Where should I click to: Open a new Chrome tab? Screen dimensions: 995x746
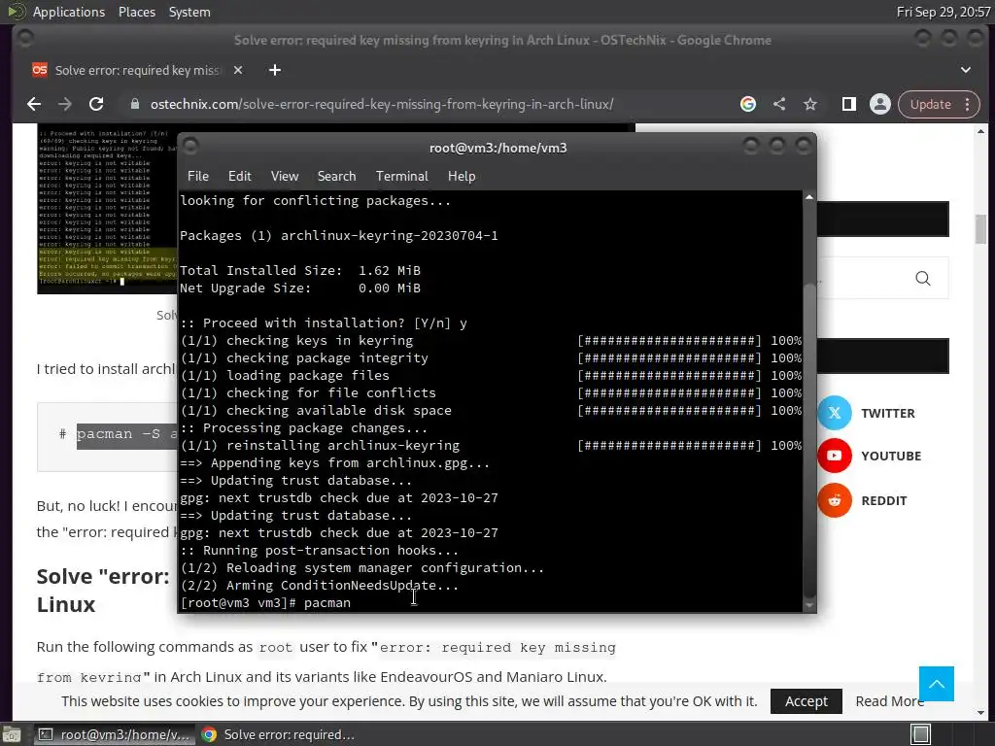pyautogui.click(x=275, y=70)
